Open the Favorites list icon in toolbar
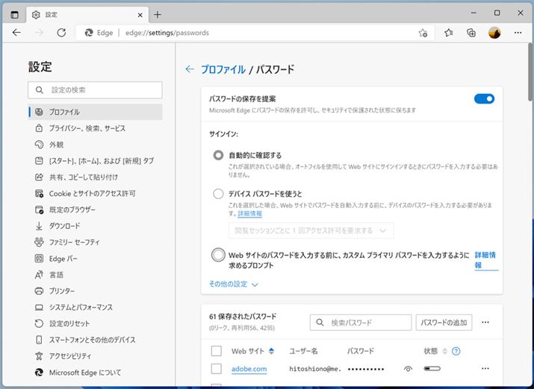The image size is (534, 389). click(448, 33)
